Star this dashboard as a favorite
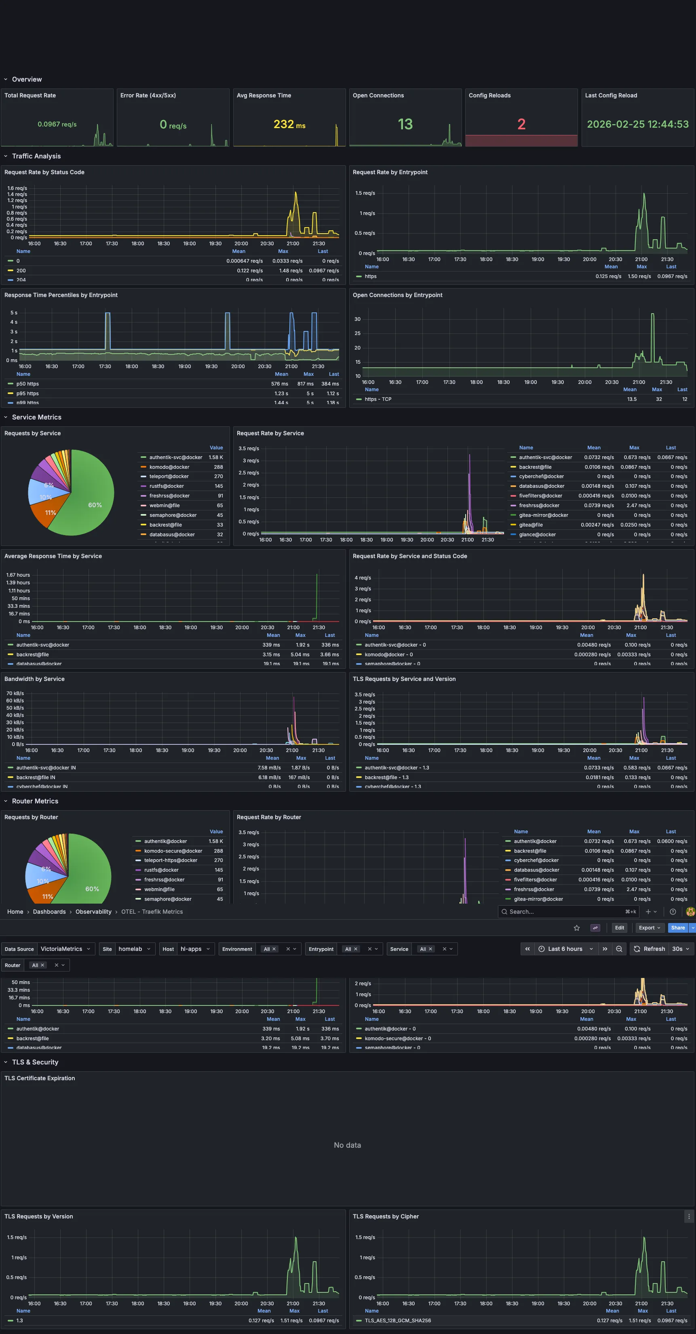 pos(576,927)
